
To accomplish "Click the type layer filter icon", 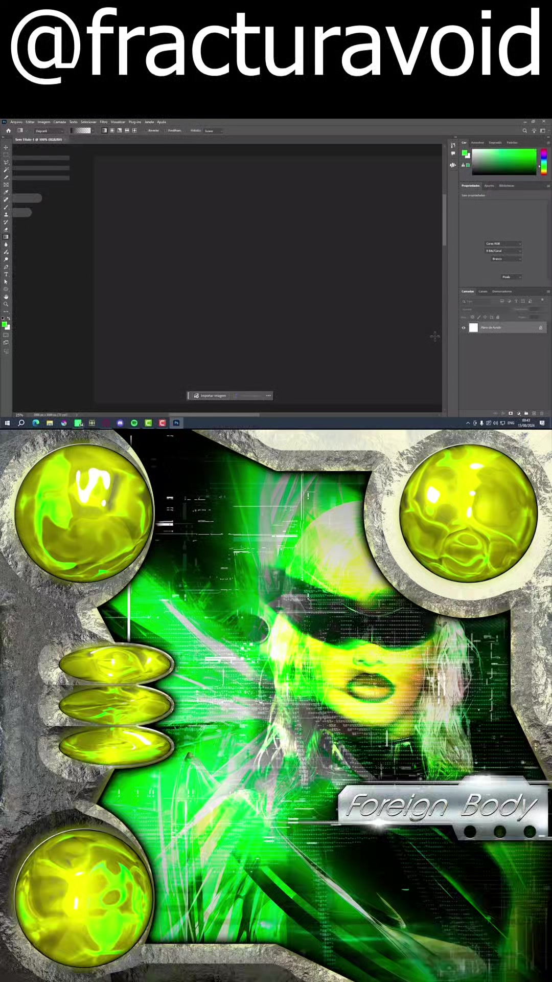I will tap(516, 301).
